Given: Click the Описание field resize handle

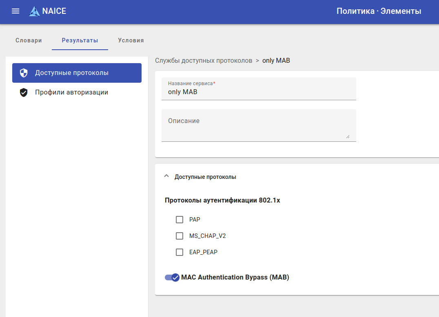Looking at the screenshot, I should 348,136.
